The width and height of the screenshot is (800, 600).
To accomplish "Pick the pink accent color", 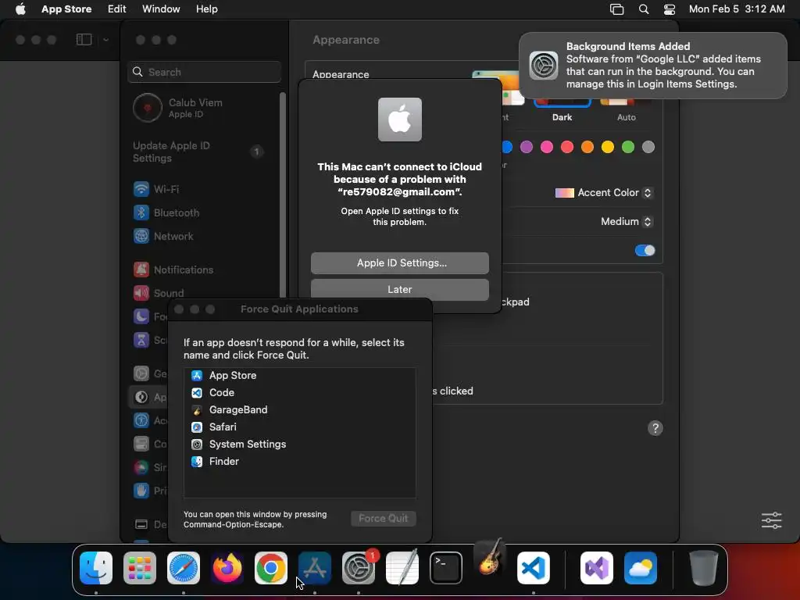I will tap(547, 147).
